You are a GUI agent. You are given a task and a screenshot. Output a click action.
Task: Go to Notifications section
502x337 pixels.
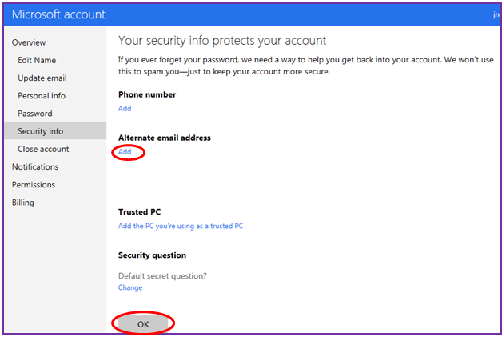tap(35, 166)
